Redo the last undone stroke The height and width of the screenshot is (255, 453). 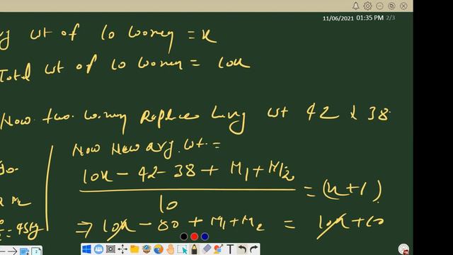253,249
